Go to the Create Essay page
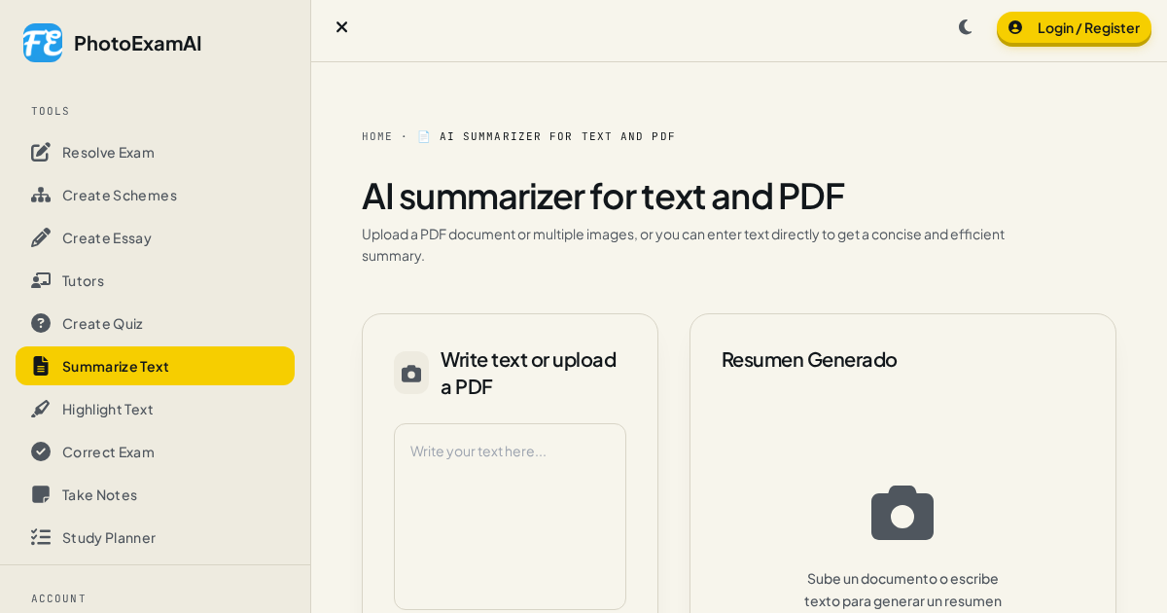1167x613 pixels. (155, 237)
